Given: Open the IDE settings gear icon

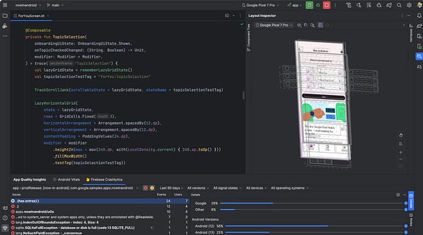Looking at the screenshot, I should point(409,5).
